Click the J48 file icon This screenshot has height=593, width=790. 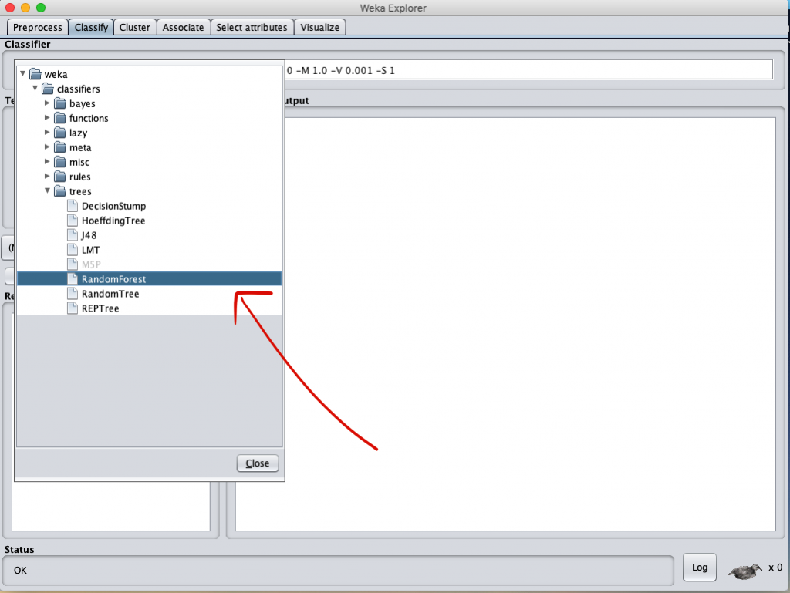(x=73, y=235)
